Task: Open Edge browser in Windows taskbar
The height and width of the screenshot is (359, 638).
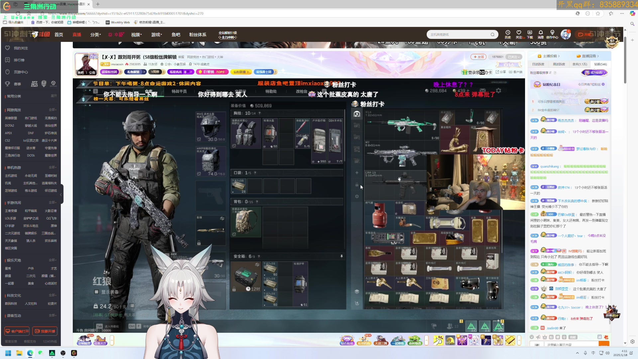Action: [30, 353]
